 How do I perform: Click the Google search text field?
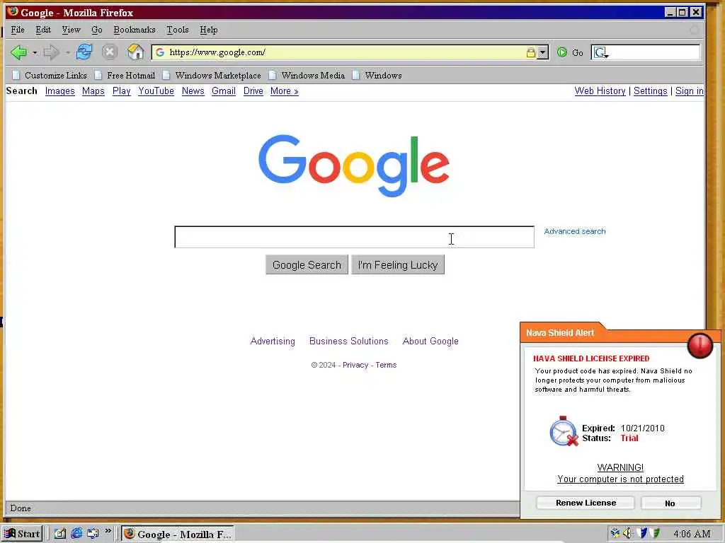(354, 237)
